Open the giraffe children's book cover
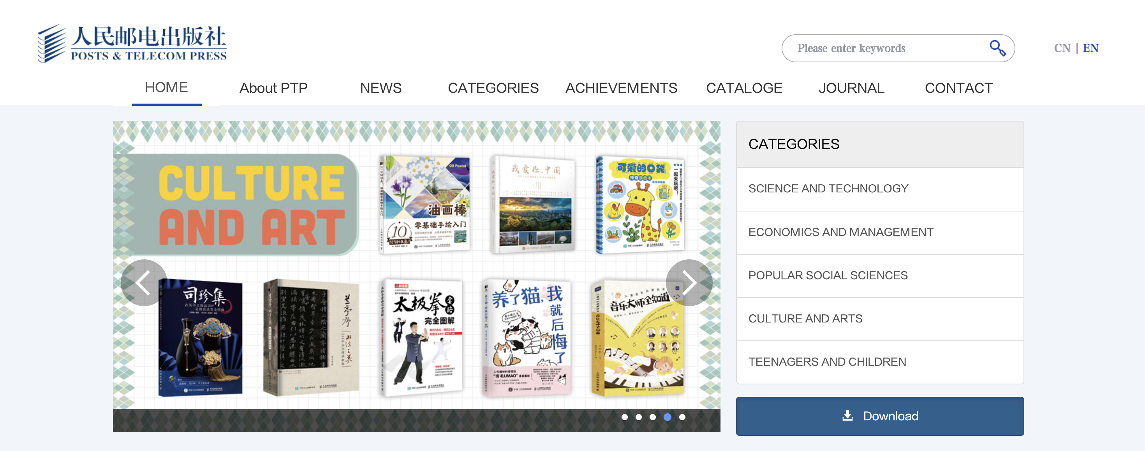This screenshot has height=451, width=1145. (639, 204)
